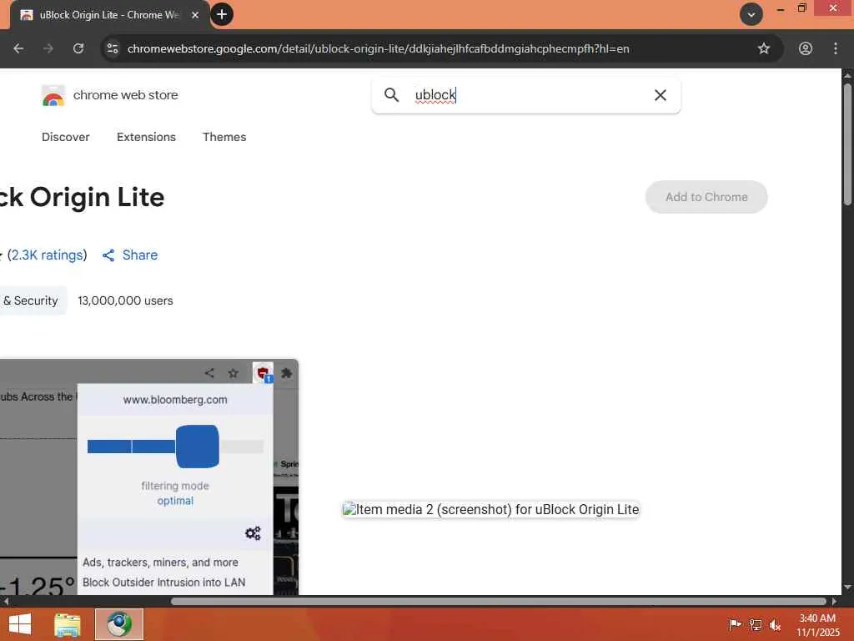
Task: Open the Action Center flag icon
Action: [735, 624]
